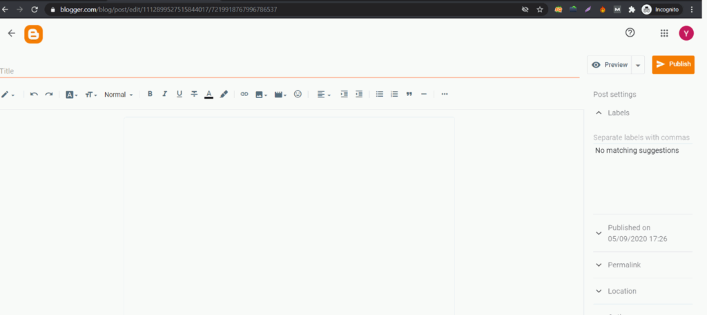Toggle underline formatting
Screen dimensions: 707x315
pos(180,94)
